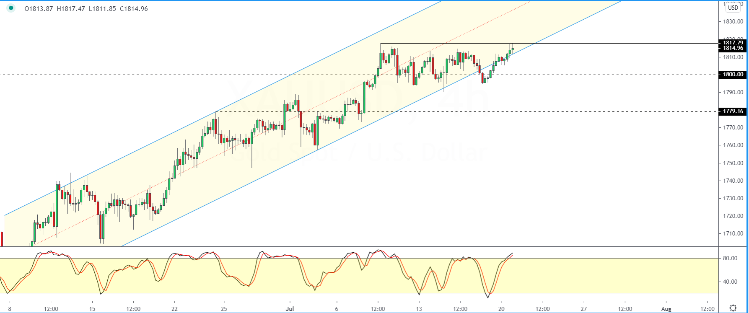Click the 1800.00 level label
The image size is (749, 313).
point(733,75)
